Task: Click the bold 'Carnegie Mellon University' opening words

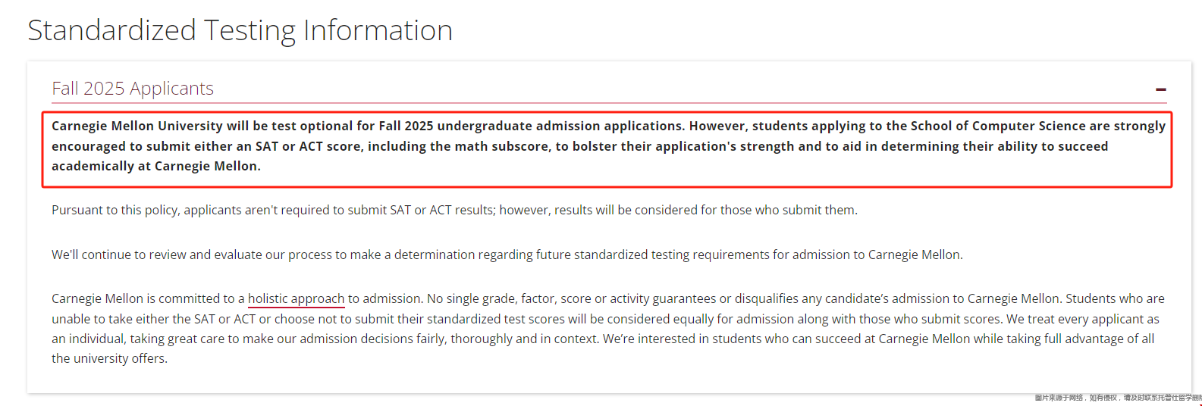Action: [137, 126]
